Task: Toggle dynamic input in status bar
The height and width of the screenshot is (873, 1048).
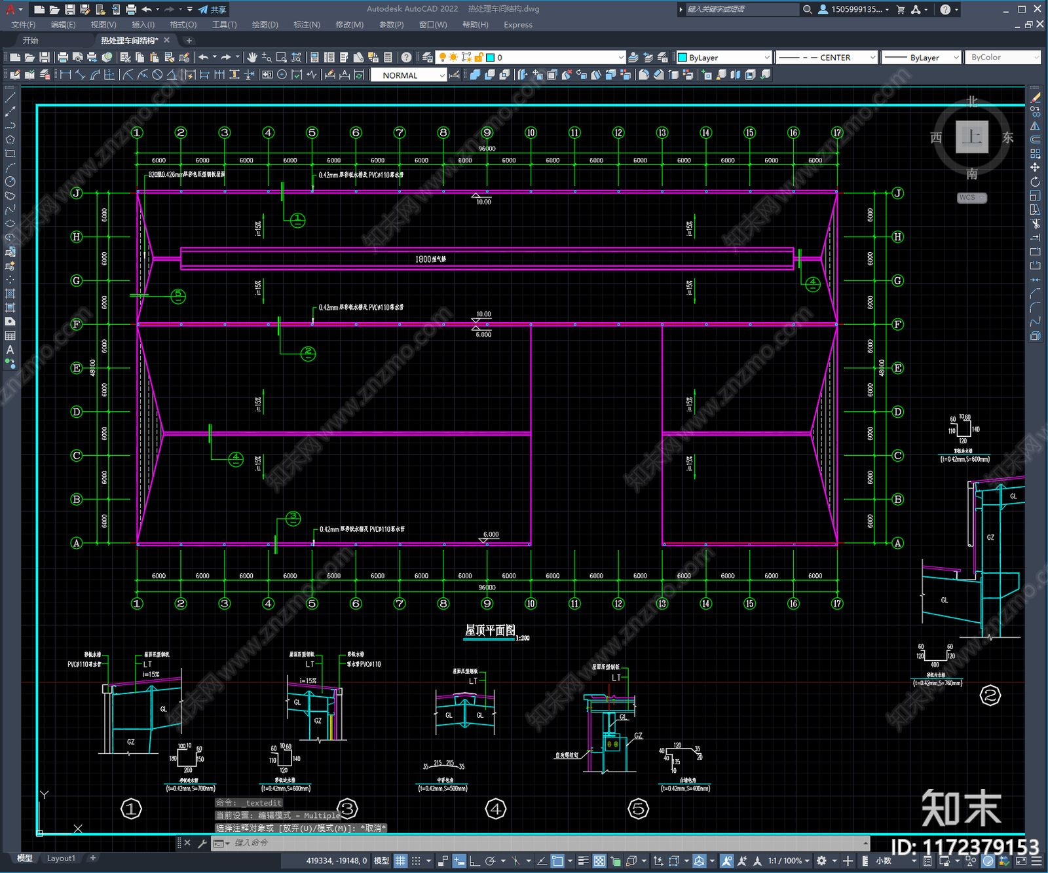Action: 459,861
